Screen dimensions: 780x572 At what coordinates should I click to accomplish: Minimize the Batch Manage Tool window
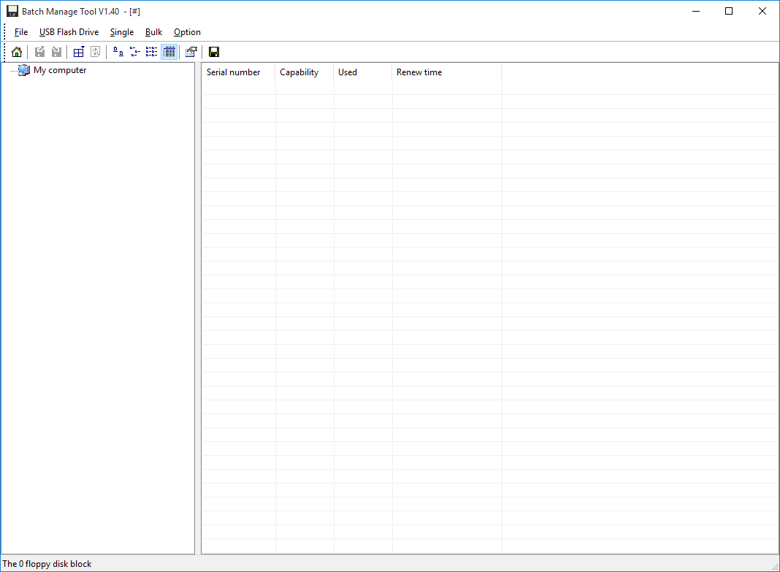point(696,11)
